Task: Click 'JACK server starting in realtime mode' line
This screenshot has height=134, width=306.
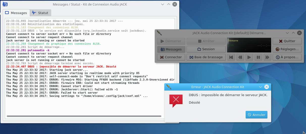Action: point(73,73)
